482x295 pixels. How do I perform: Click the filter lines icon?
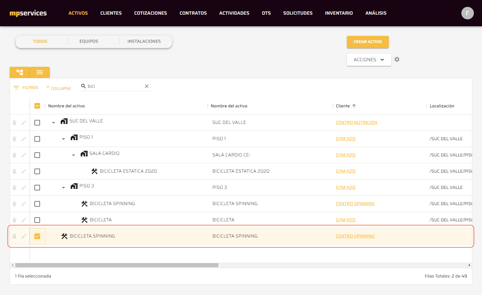16,88
